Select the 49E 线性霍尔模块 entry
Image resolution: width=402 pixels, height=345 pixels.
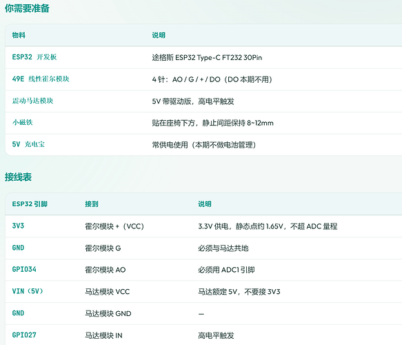[x=41, y=79]
